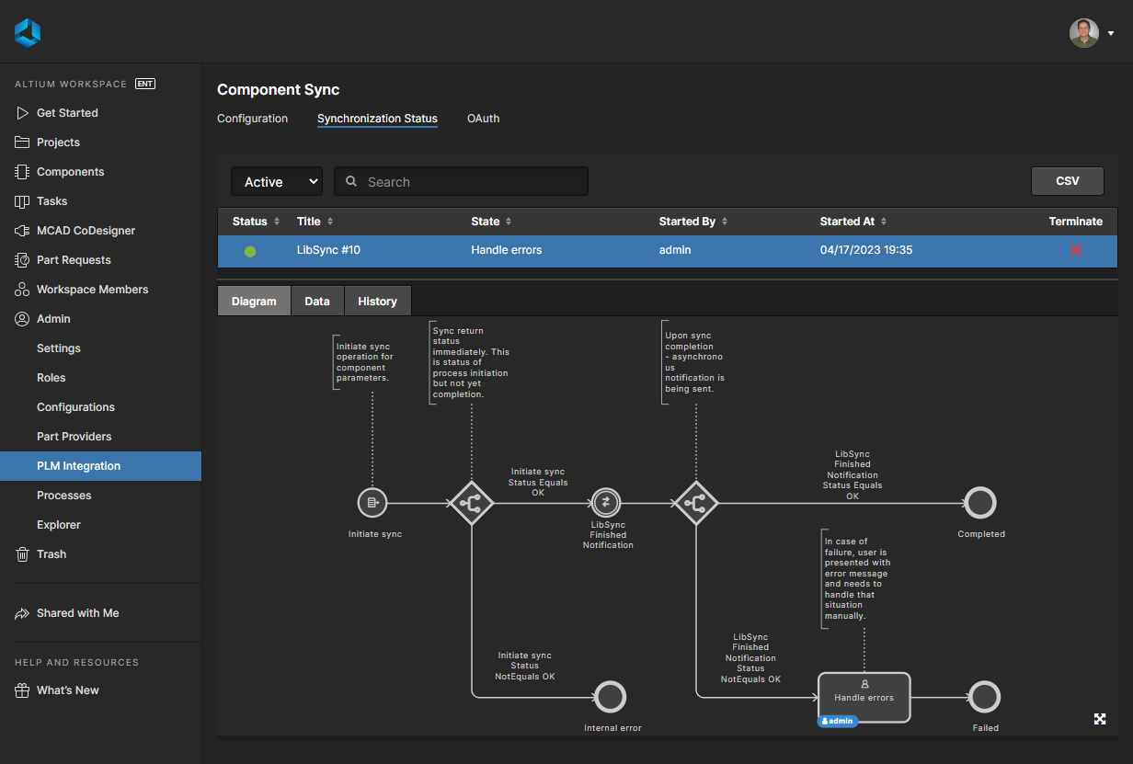This screenshot has height=764, width=1133.
Task: Click the Altium logo in the top bar
Action: pos(27,31)
